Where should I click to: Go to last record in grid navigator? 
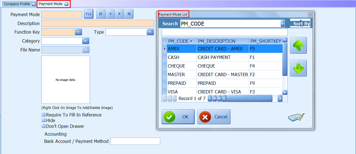(219, 98)
